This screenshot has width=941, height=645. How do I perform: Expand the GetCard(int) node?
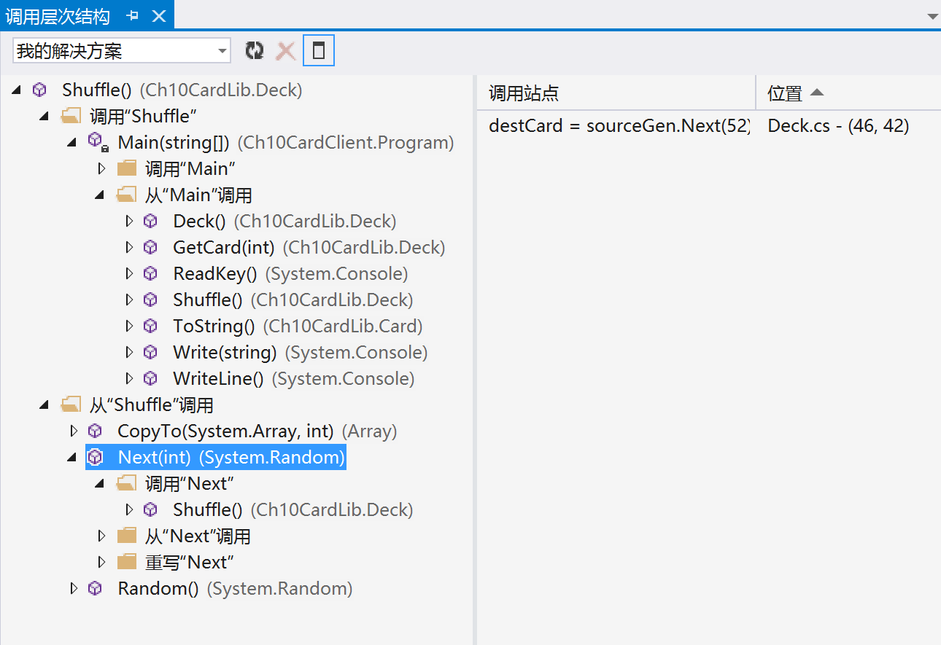[129, 247]
